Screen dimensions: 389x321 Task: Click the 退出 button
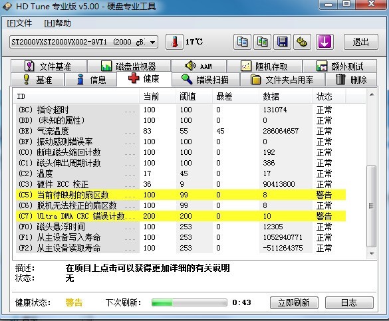tap(361, 42)
